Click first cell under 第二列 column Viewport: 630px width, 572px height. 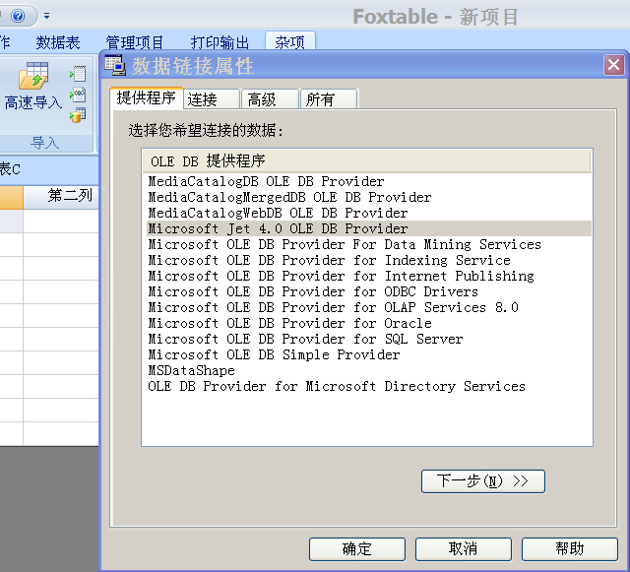61,221
